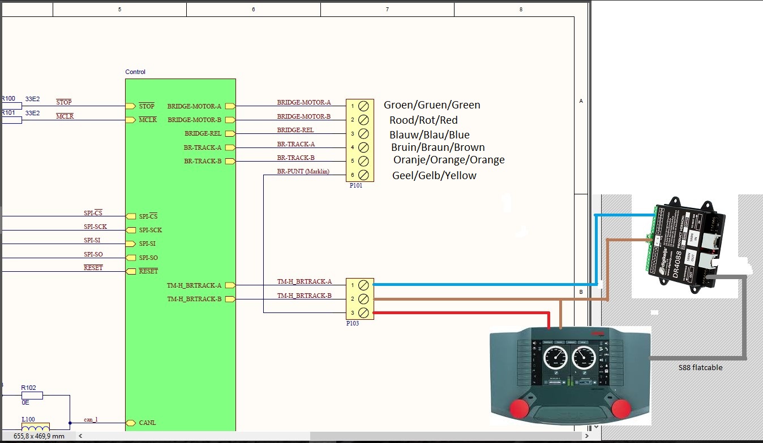763x443 pixels.
Task: Select pin 6 screw terminal of P101
Action: 364,175
